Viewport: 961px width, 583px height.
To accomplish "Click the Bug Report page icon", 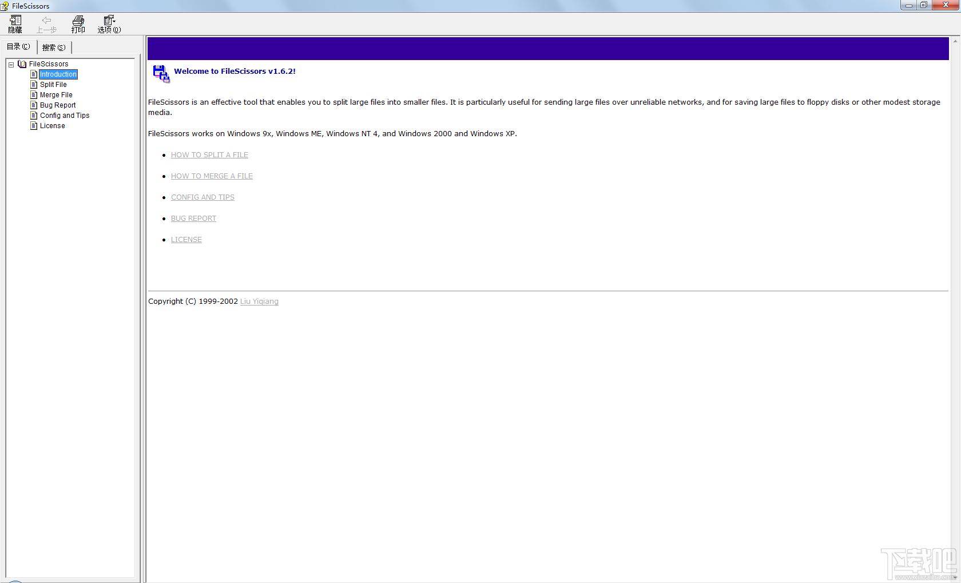I will coord(34,105).
